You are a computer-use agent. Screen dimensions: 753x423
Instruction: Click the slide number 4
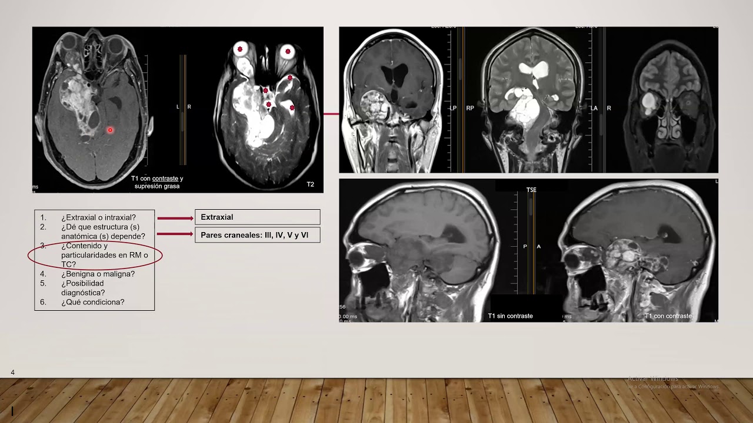coord(12,372)
